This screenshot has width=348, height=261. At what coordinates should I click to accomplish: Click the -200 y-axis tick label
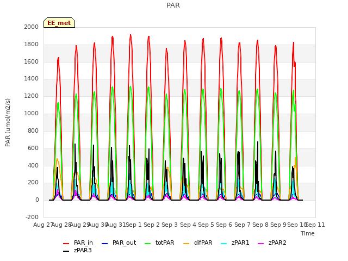click(x=32, y=217)
